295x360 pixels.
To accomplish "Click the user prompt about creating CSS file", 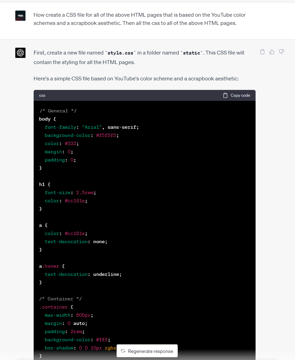I will [x=139, y=19].
